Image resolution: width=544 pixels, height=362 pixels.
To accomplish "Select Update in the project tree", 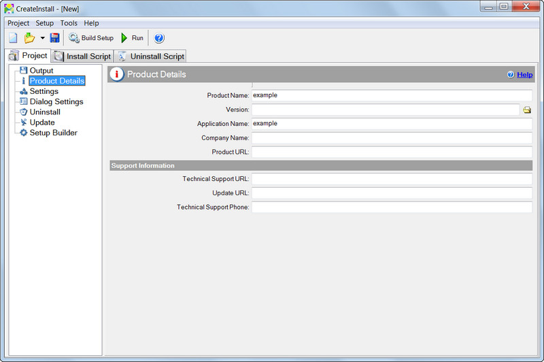I will pos(42,122).
